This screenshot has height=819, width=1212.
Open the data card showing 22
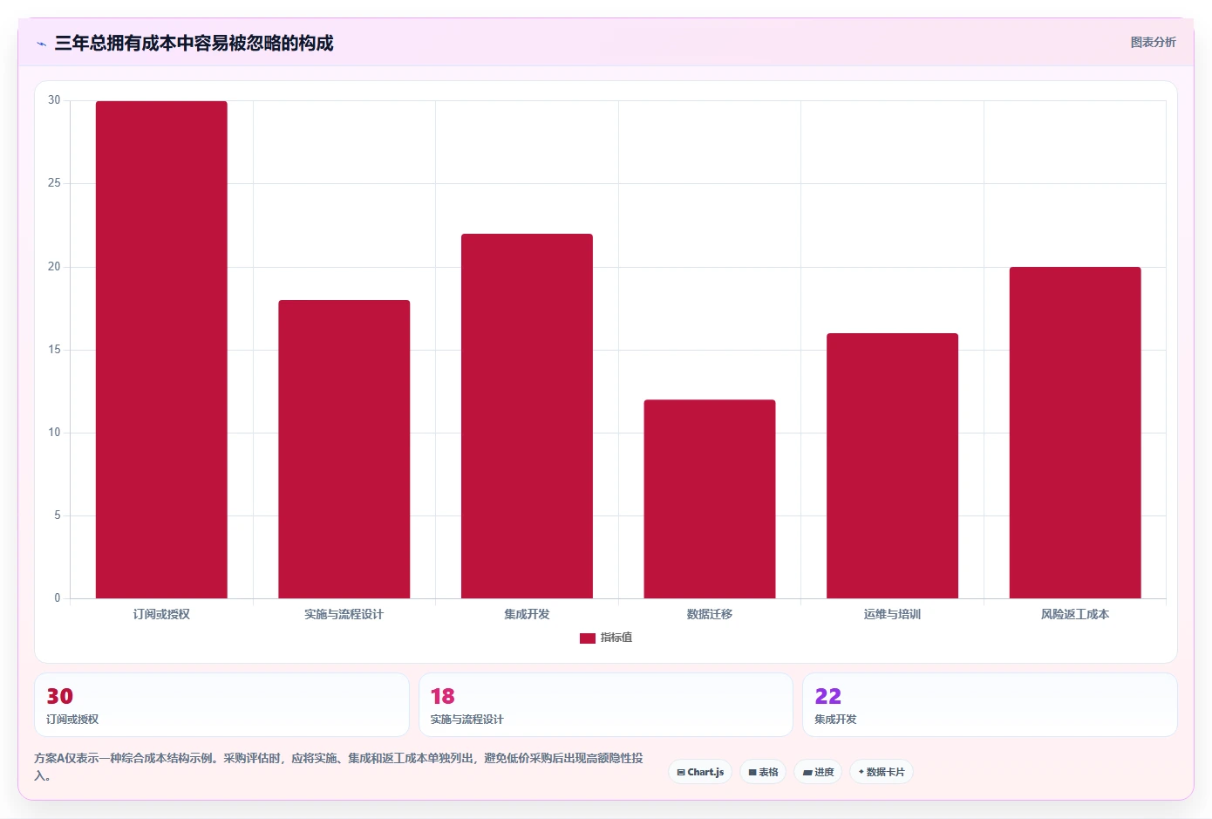[990, 705]
